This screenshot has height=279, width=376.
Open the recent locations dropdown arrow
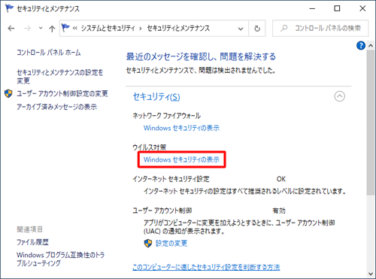41,29
